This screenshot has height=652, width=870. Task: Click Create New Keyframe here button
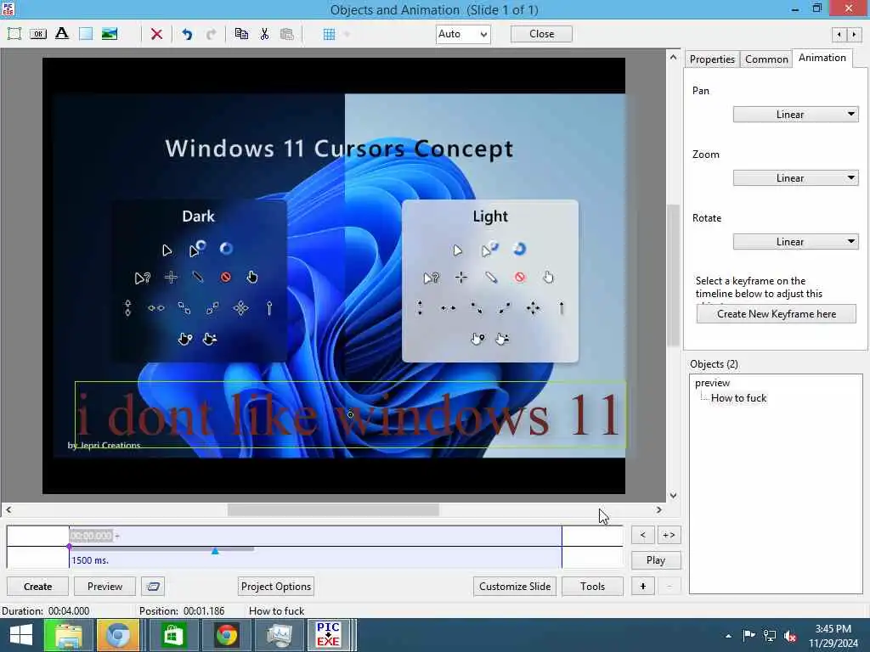[777, 314]
